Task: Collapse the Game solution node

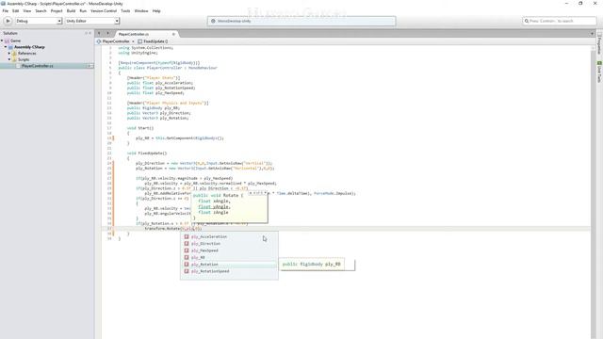Action: (2, 40)
